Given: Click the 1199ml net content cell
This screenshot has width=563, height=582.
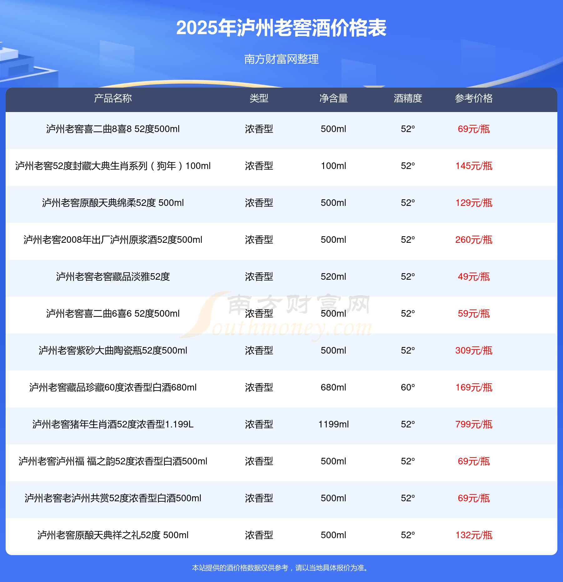Looking at the screenshot, I should (333, 424).
